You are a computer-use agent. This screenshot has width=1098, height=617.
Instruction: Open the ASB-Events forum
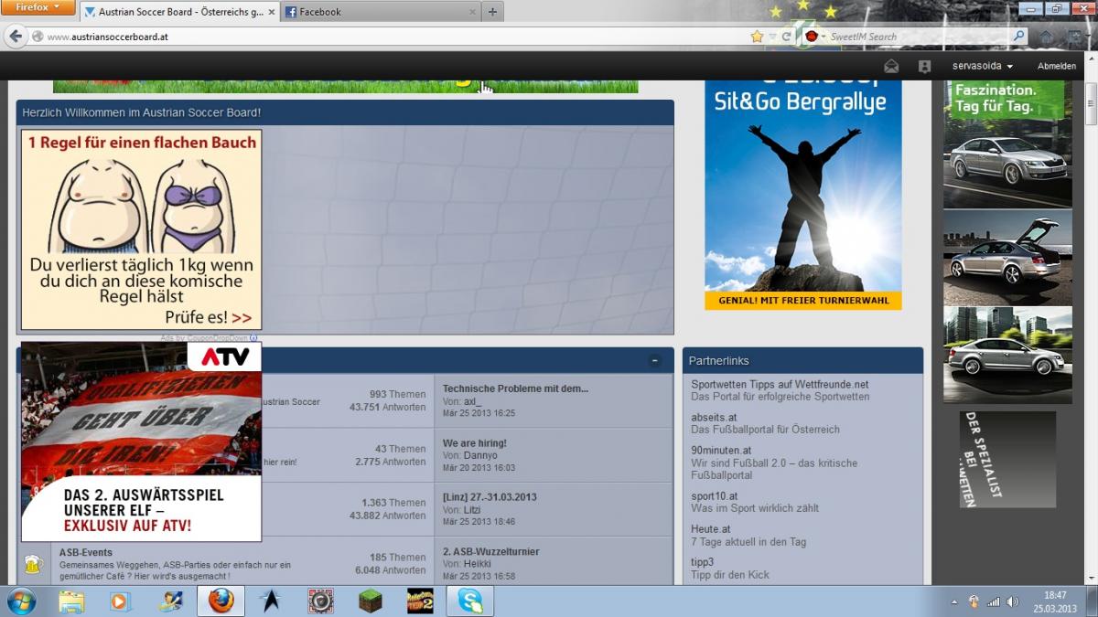[x=86, y=552]
